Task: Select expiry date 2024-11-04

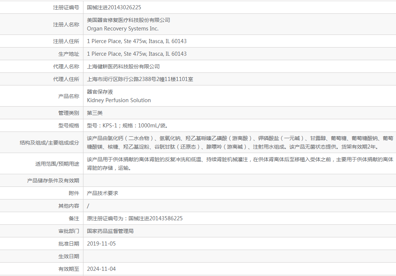Action: (101, 269)
